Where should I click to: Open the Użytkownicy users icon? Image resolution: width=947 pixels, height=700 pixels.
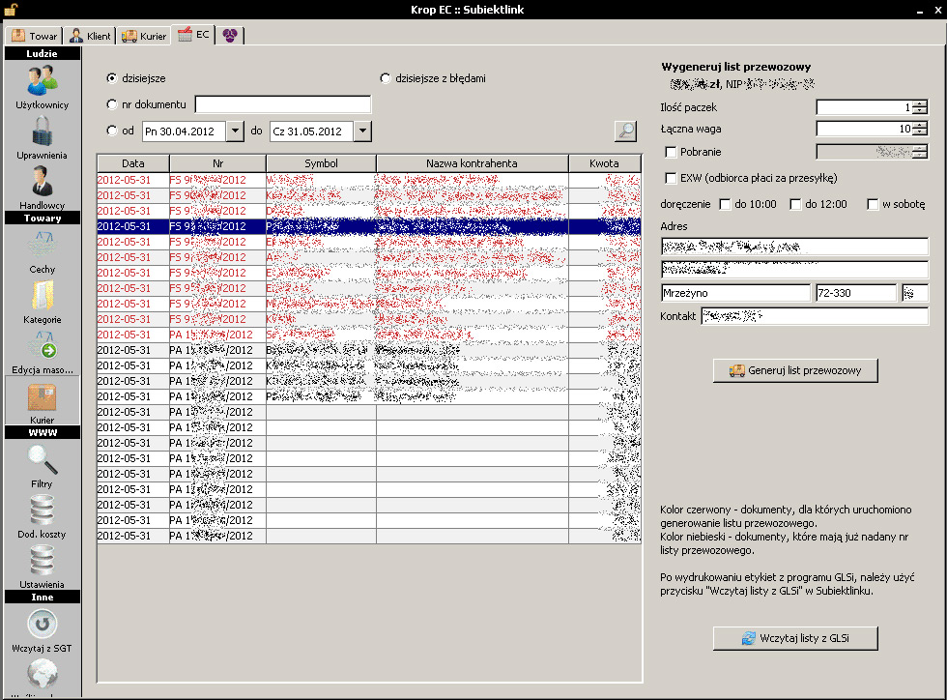(x=42, y=80)
